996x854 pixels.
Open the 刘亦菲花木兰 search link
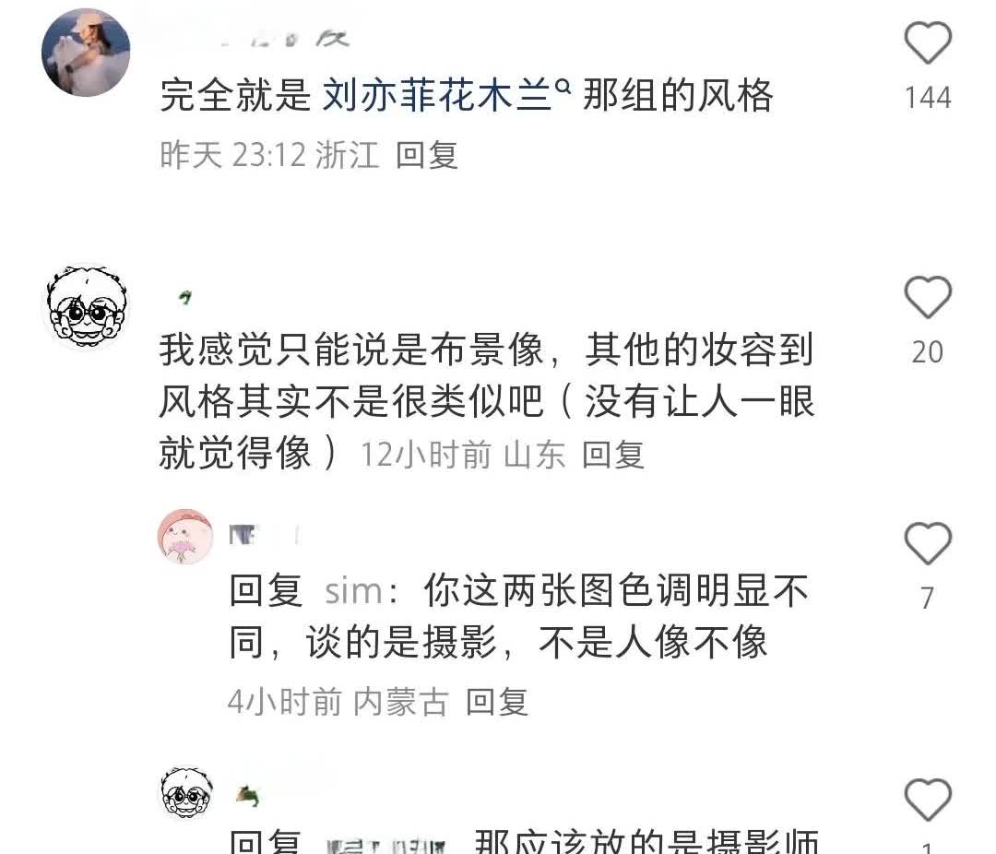click(x=436, y=95)
